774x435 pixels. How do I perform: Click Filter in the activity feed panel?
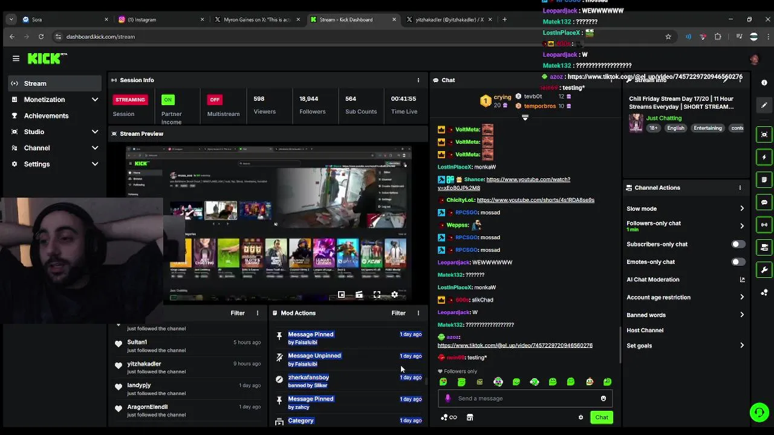[238, 313]
